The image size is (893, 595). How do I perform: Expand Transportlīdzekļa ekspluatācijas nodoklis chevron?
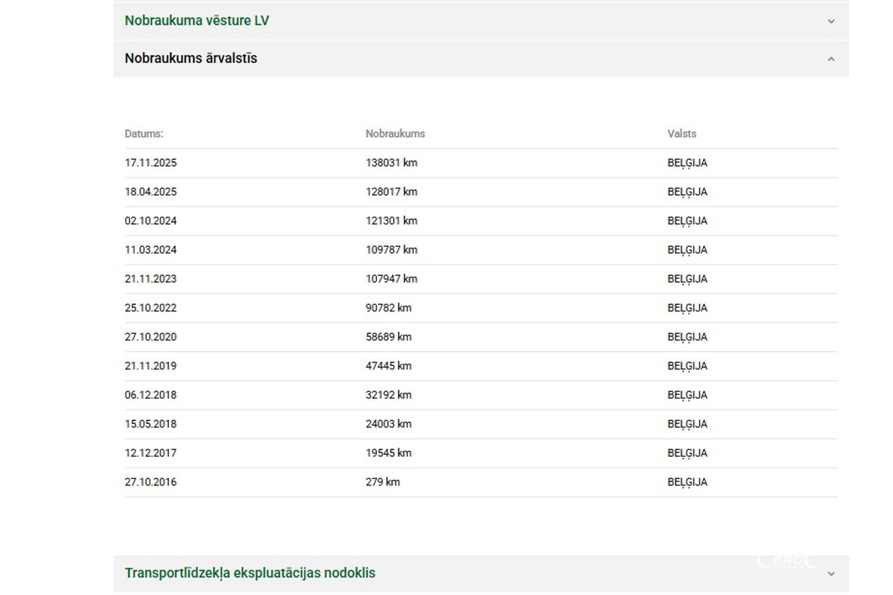pyautogui.click(x=831, y=573)
